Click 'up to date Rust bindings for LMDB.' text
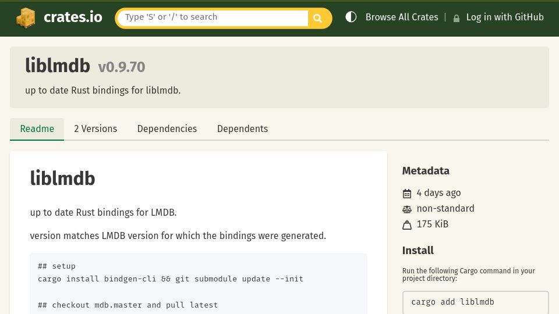This screenshot has width=559, height=314. (104, 213)
